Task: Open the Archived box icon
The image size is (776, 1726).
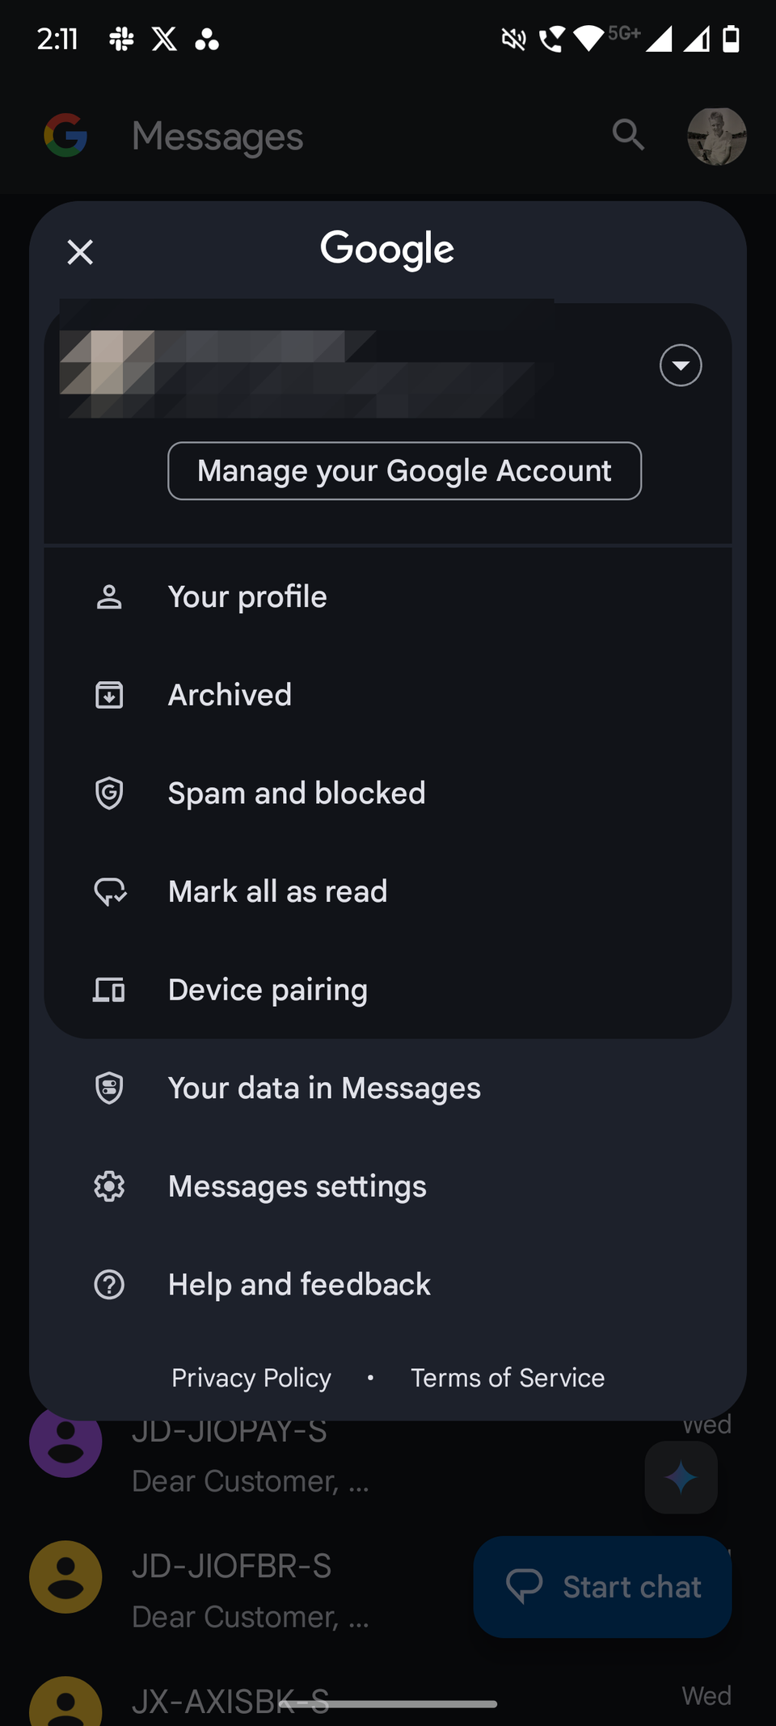Action: tap(109, 695)
